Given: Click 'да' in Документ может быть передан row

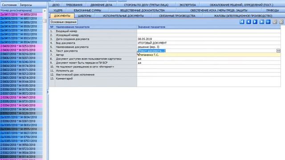Looking at the screenshot, I should click(139, 63).
